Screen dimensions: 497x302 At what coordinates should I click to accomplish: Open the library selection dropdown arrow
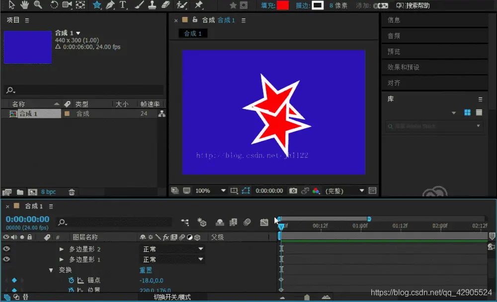454,113
